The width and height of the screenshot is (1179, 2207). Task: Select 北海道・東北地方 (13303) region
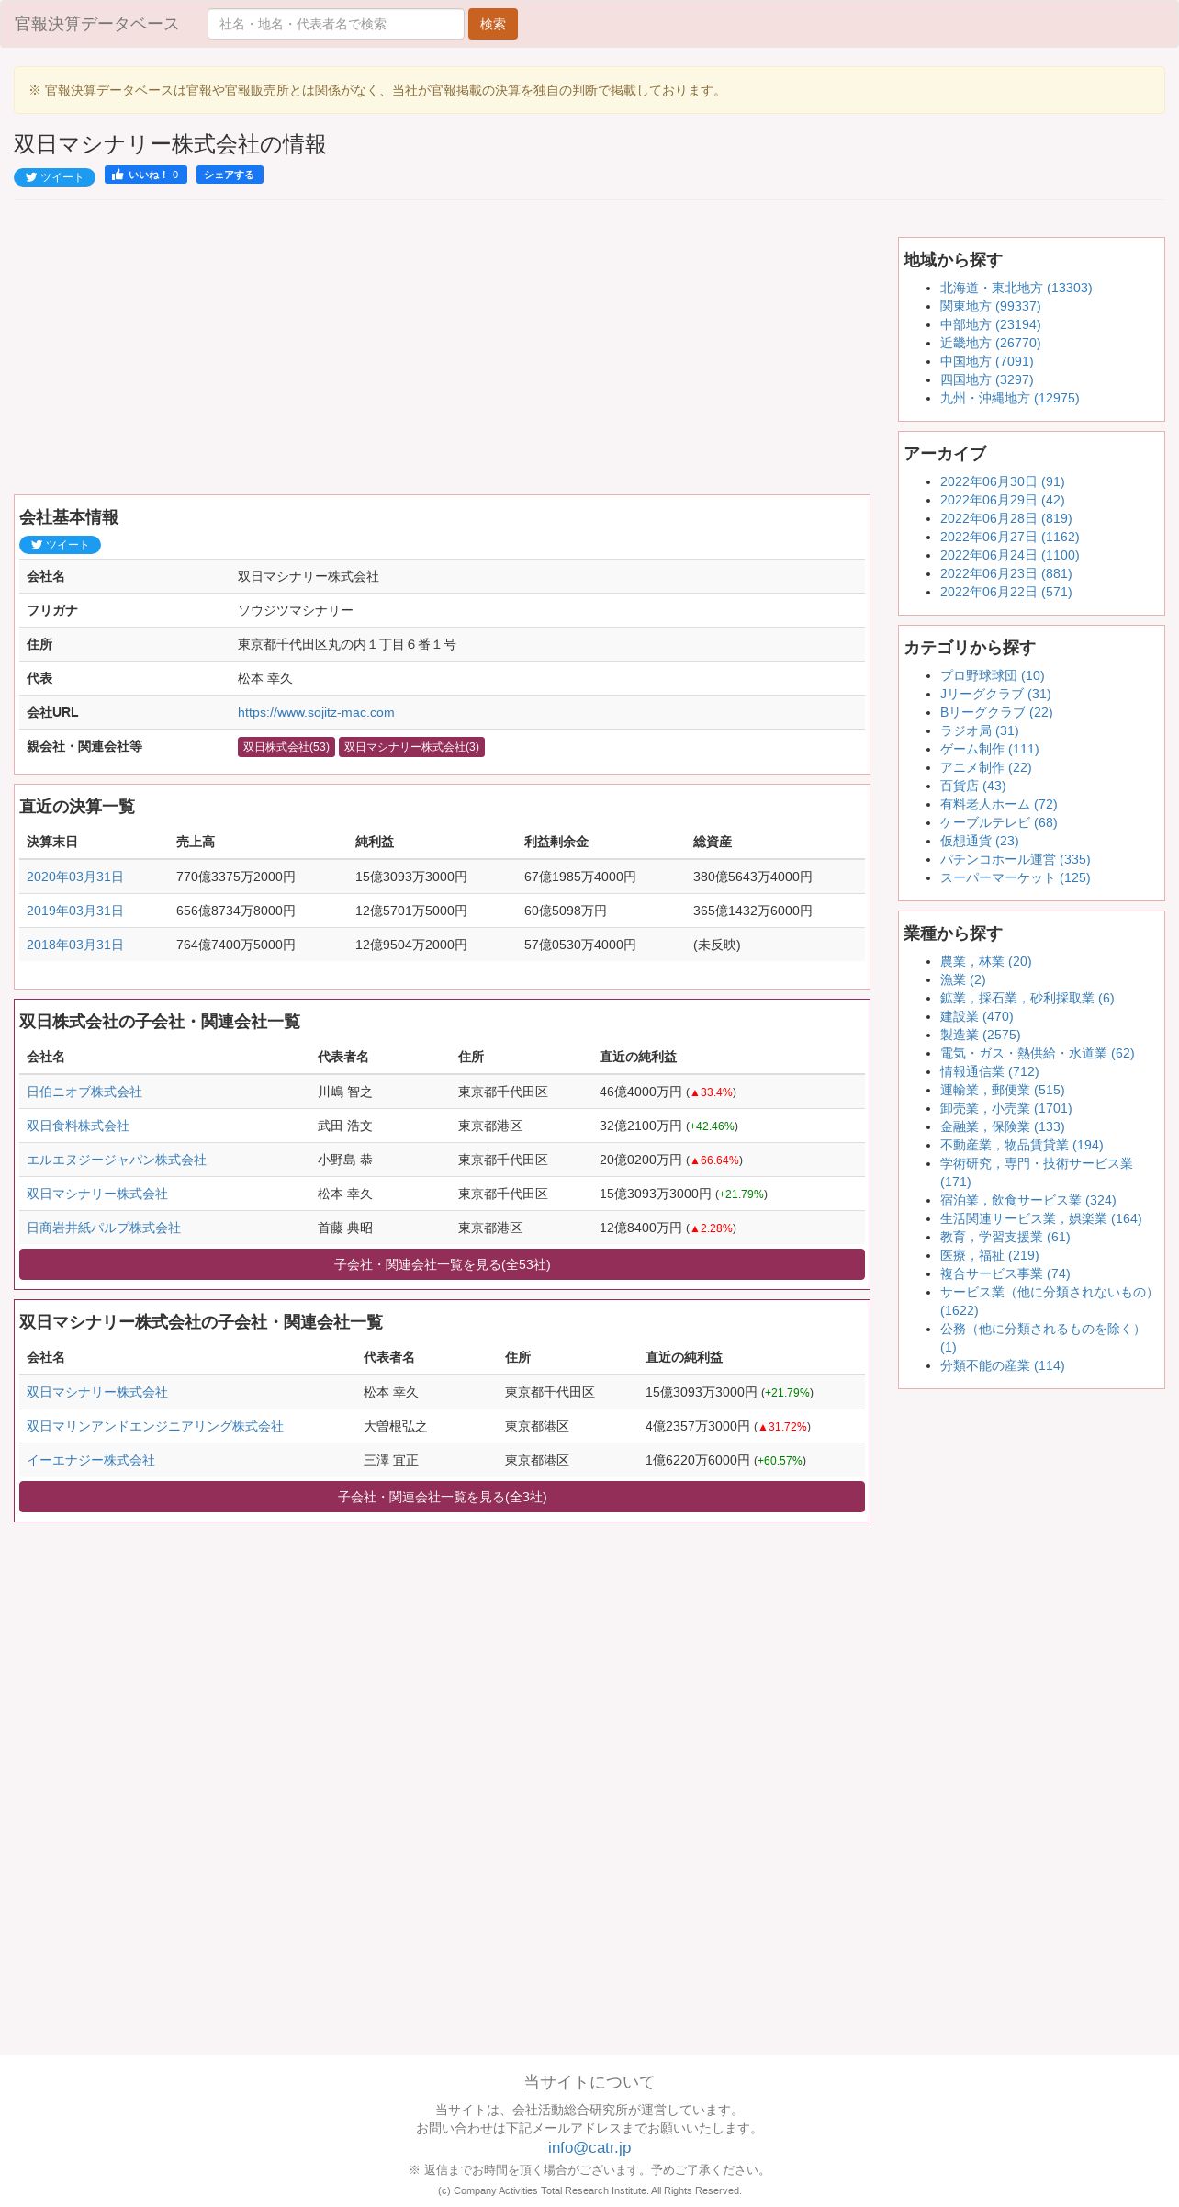pyautogui.click(x=1016, y=288)
